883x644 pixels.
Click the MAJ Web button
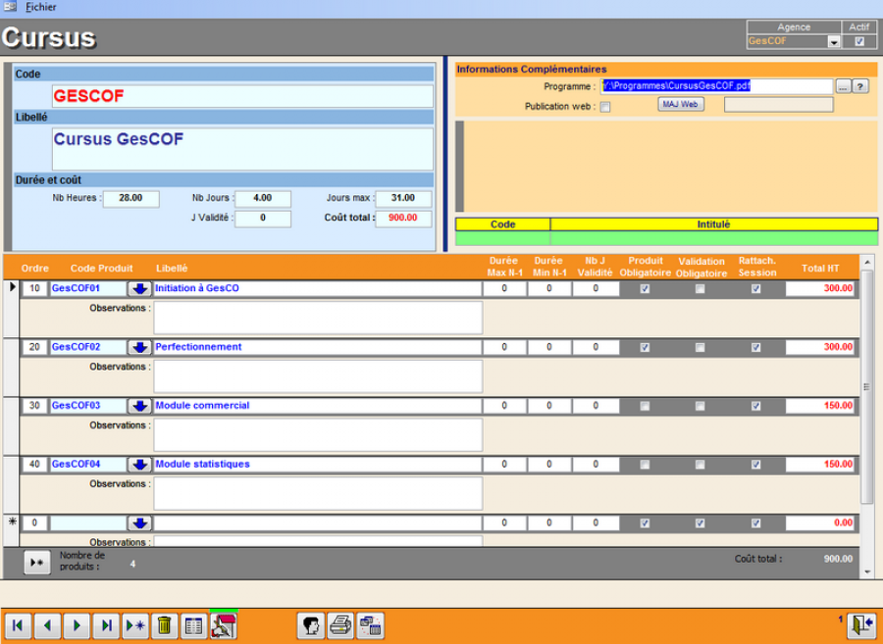(680, 104)
